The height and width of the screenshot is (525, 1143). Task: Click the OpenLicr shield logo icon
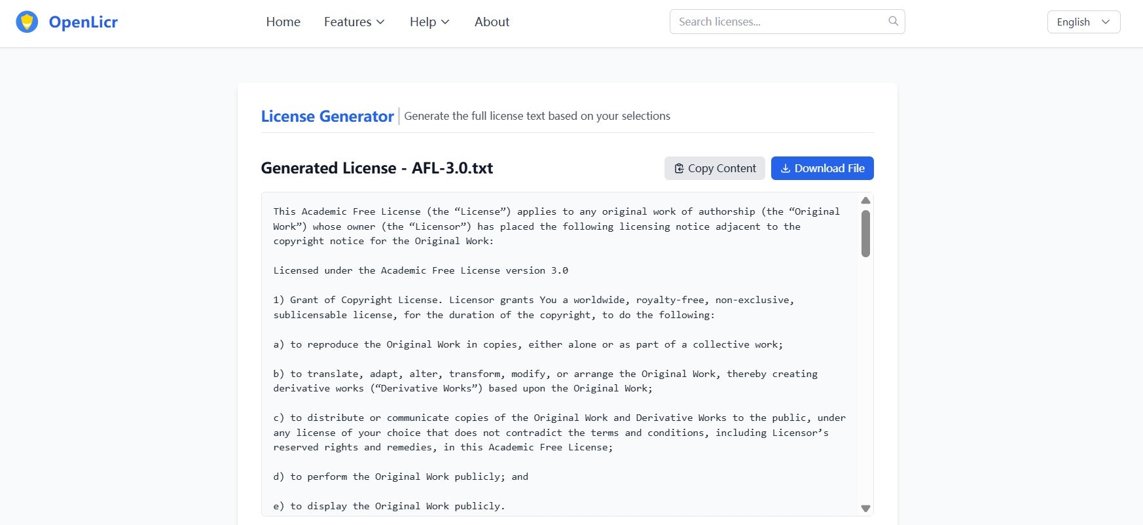click(x=27, y=22)
